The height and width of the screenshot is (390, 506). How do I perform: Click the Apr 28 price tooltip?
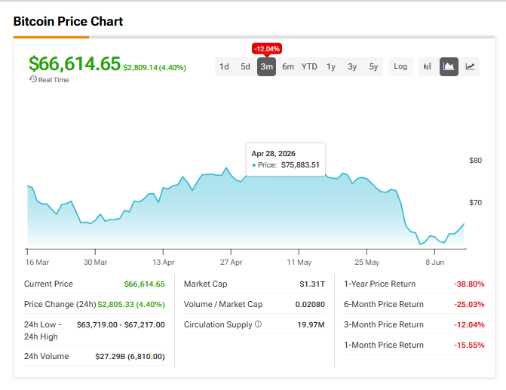point(286,159)
